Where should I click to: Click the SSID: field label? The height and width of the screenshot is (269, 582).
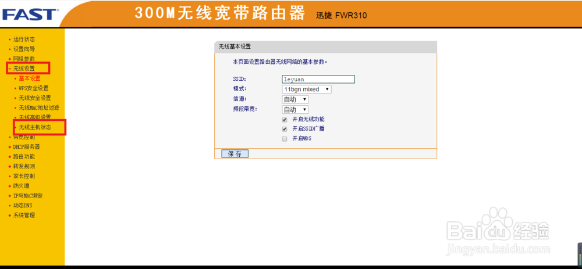[x=239, y=79]
